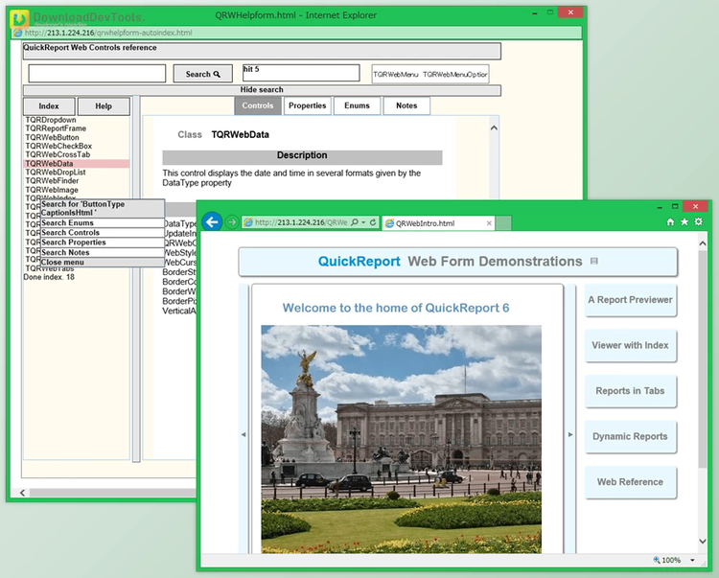
Task: Click the empty search input in help form
Action: 97,74
